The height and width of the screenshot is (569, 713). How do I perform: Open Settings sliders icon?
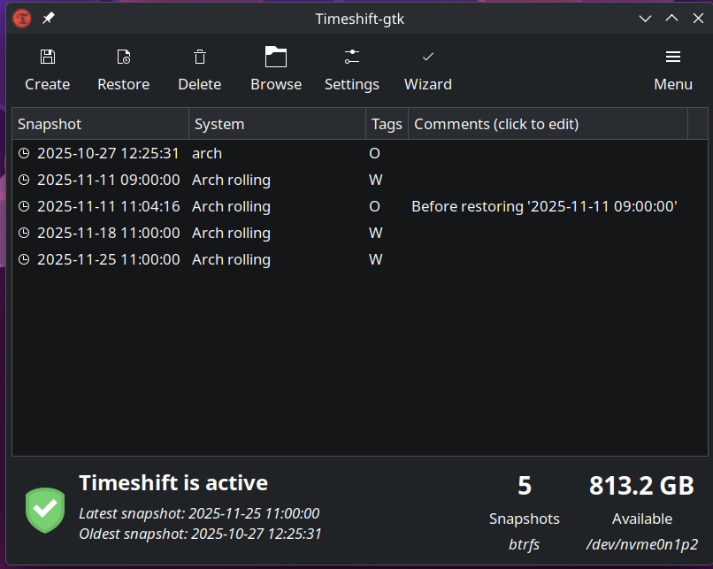pos(352,58)
